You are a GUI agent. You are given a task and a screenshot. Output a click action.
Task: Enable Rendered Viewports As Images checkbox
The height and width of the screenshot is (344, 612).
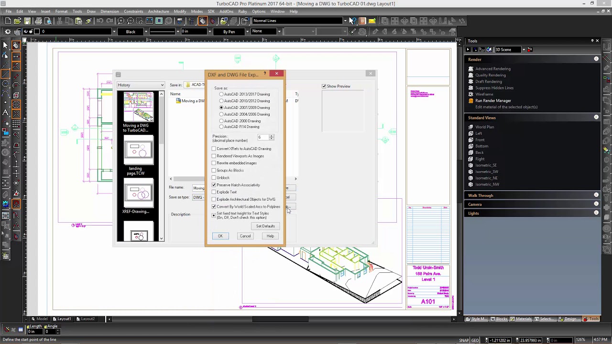pyautogui.click(x=214, y=156)
